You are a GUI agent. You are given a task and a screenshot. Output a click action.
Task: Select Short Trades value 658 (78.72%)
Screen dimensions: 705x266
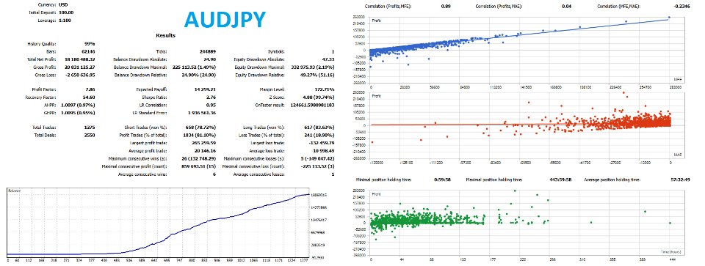(x=200, y=128)
